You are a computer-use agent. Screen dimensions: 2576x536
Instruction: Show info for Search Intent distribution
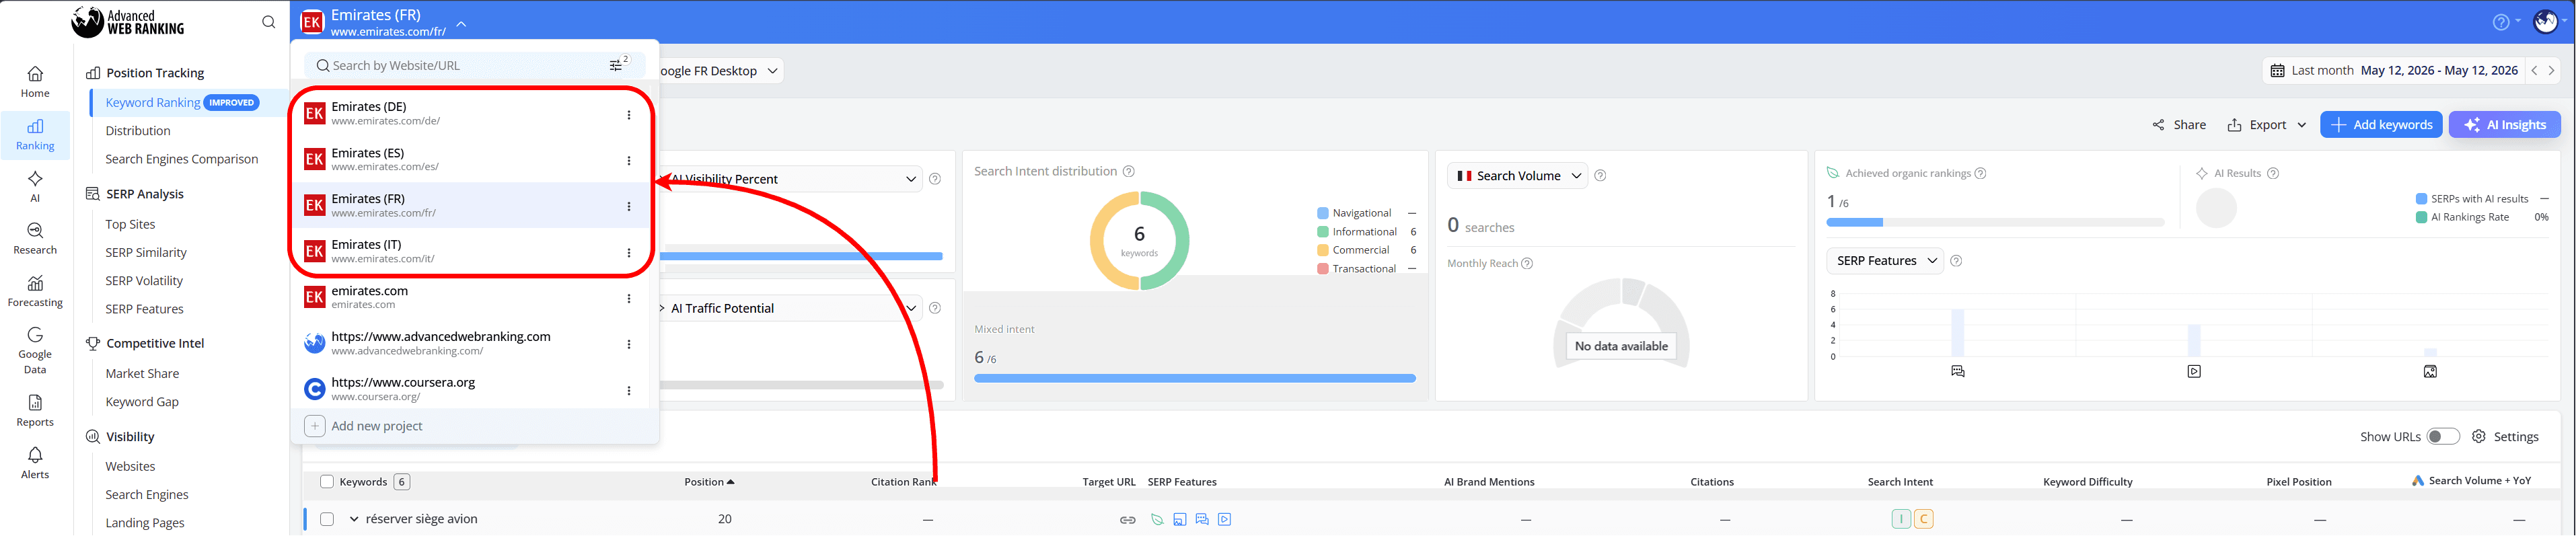pyautogui.click(x=1129, y=172)
